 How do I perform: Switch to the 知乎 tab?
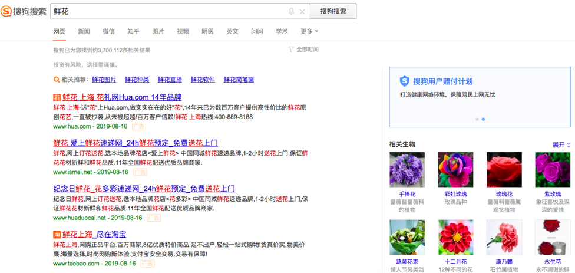tap(134, 32)
